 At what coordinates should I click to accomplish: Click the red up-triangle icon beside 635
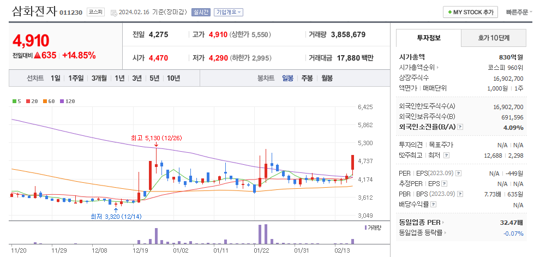38,55
